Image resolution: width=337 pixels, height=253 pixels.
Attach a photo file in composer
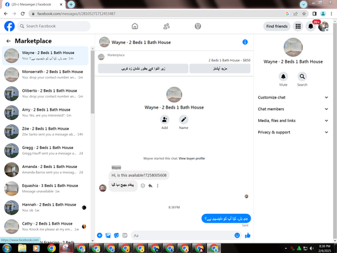(x=108, y=235)
